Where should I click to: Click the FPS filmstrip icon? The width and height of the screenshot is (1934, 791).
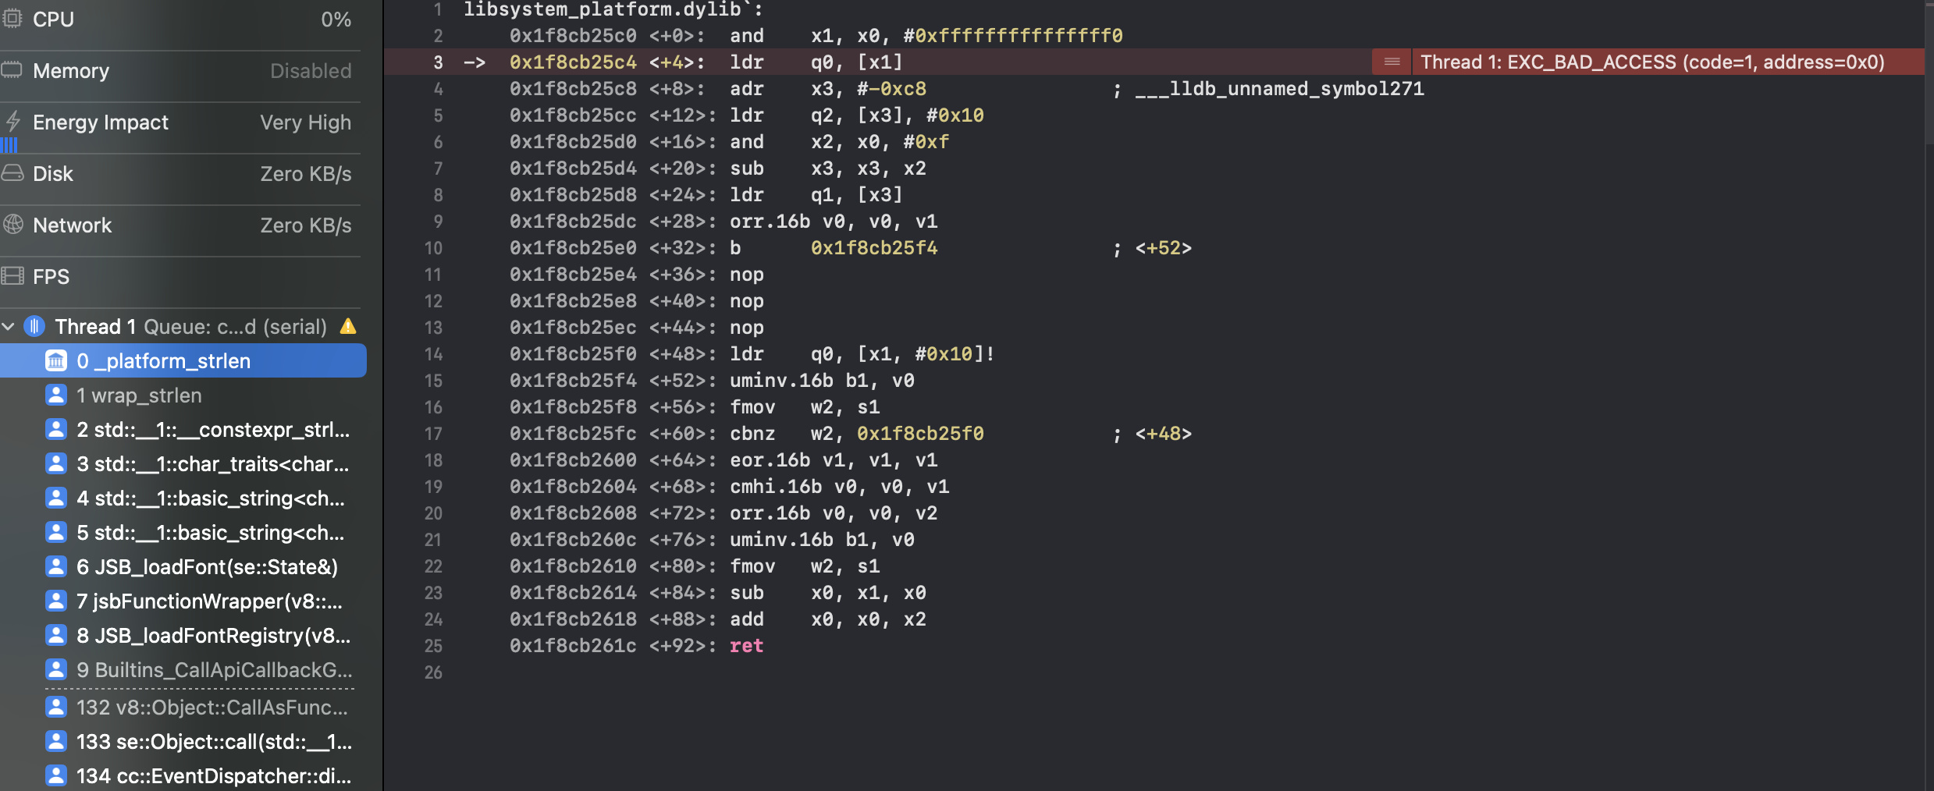(12, 276)
